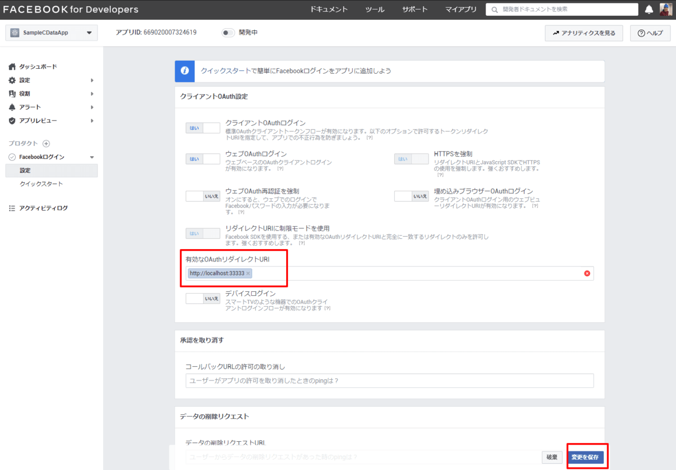Click the Dashboard home icon

12,66
